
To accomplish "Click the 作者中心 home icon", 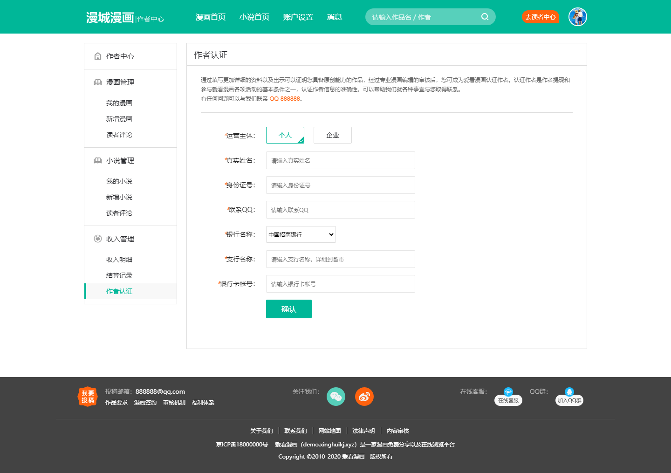I will 98,56.
